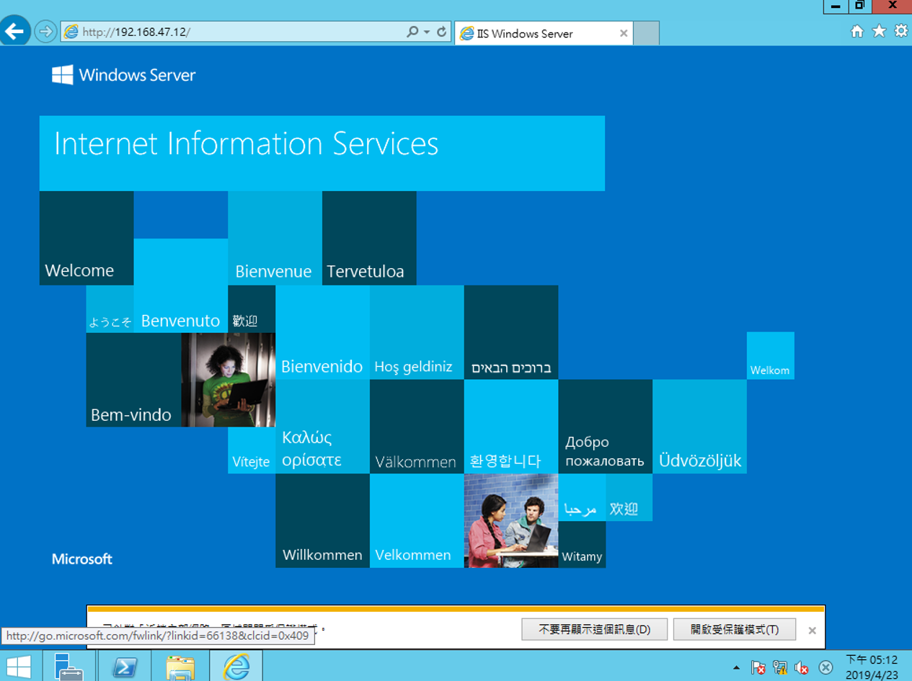Click the Καλώς ορίσατε tile
This screenshot has height=681, width=912.
[x=322, y=427]
